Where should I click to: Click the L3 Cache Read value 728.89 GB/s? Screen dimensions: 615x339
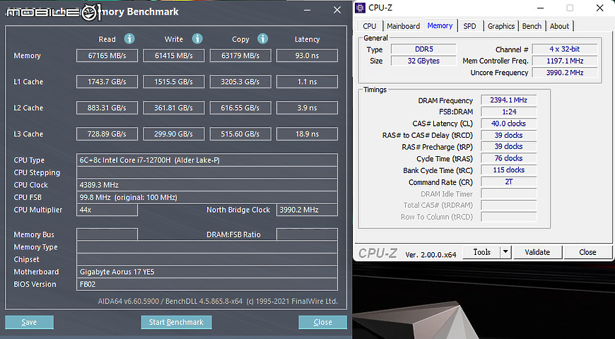[x=107, y=134]
